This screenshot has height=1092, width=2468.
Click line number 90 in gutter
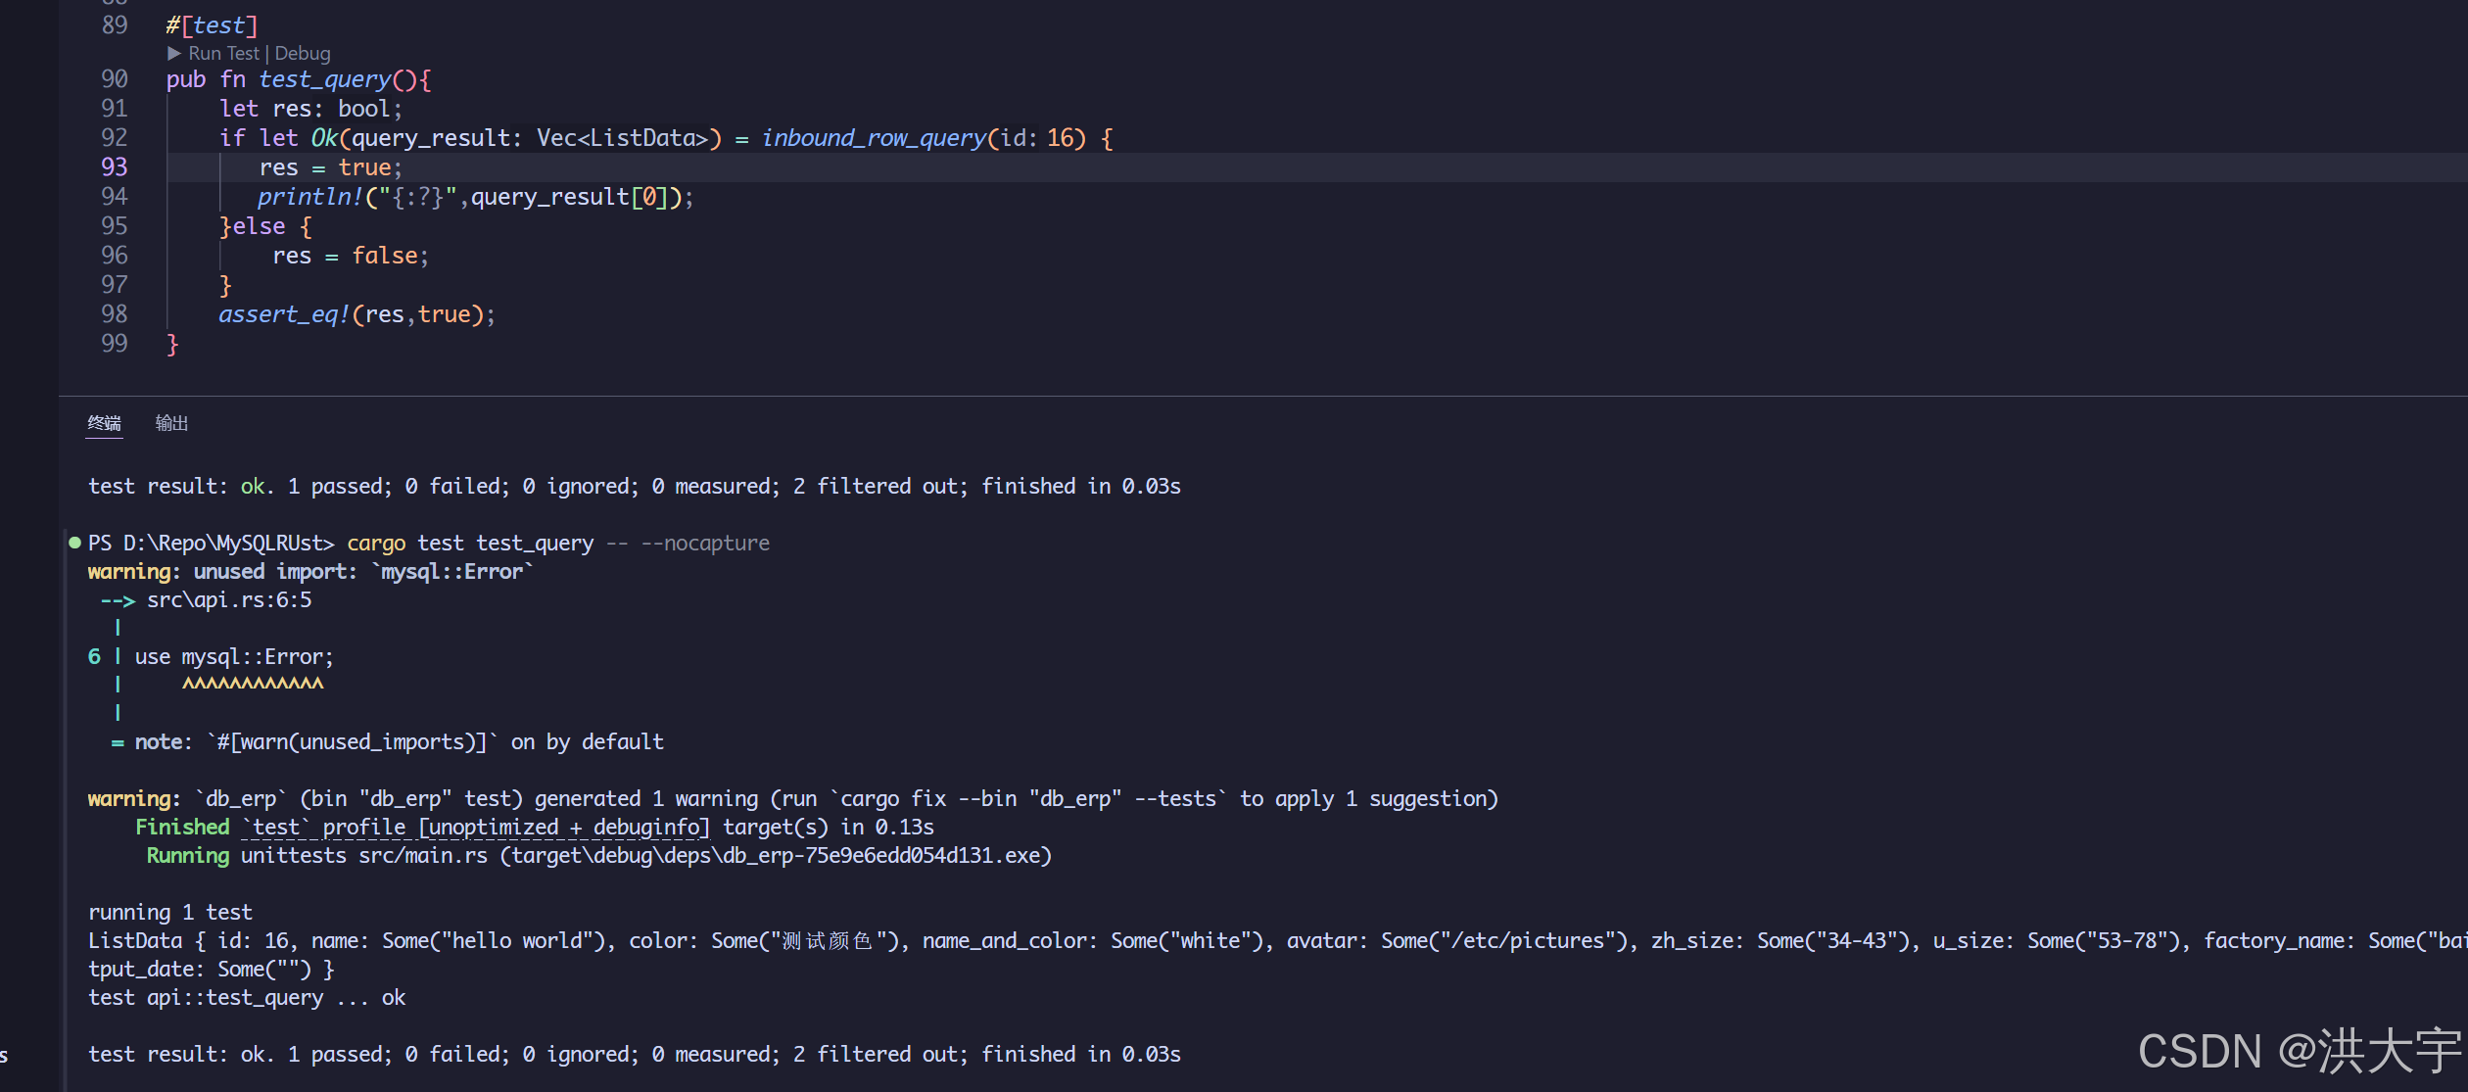[115, 79]
